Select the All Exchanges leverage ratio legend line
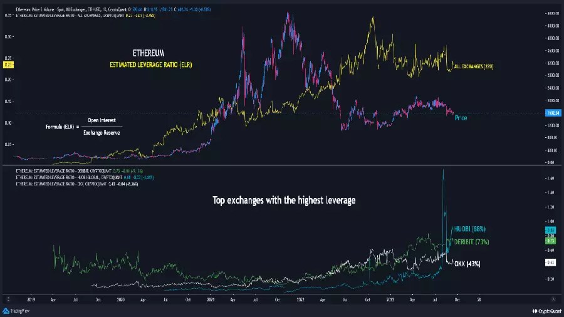 (x=86, y=16)
